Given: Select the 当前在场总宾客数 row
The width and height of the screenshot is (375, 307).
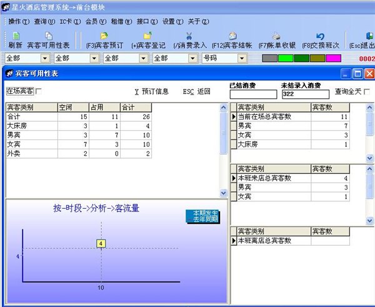Looking at the screenshot, I should [291, 116].
